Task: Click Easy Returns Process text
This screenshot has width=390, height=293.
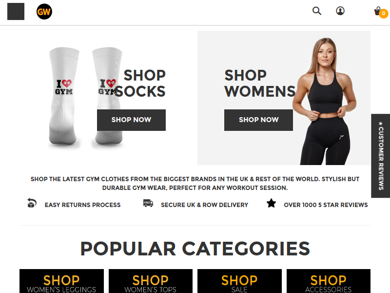Action: click(x=82, y=205)
